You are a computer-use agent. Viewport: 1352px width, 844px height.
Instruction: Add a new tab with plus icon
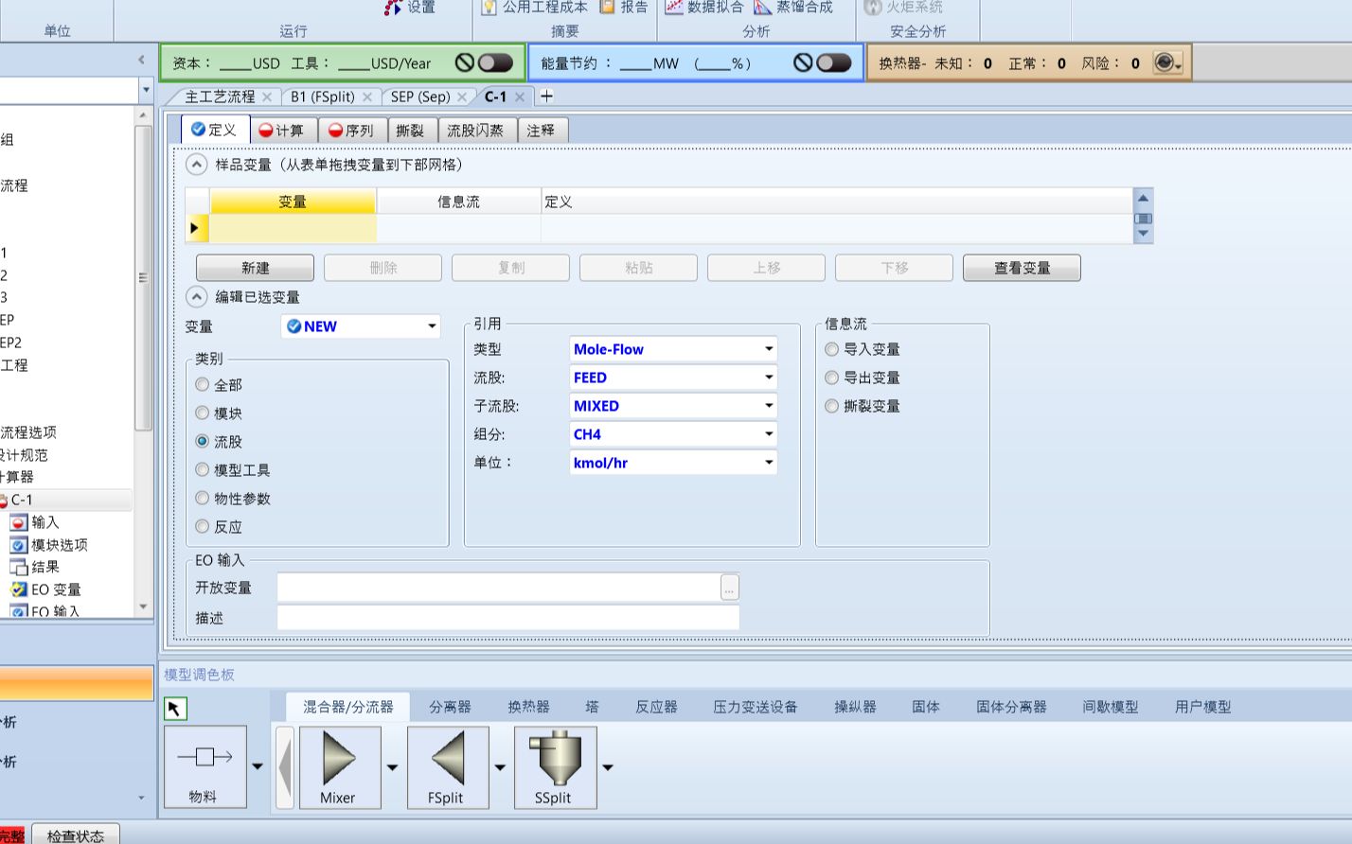[546, 96]
